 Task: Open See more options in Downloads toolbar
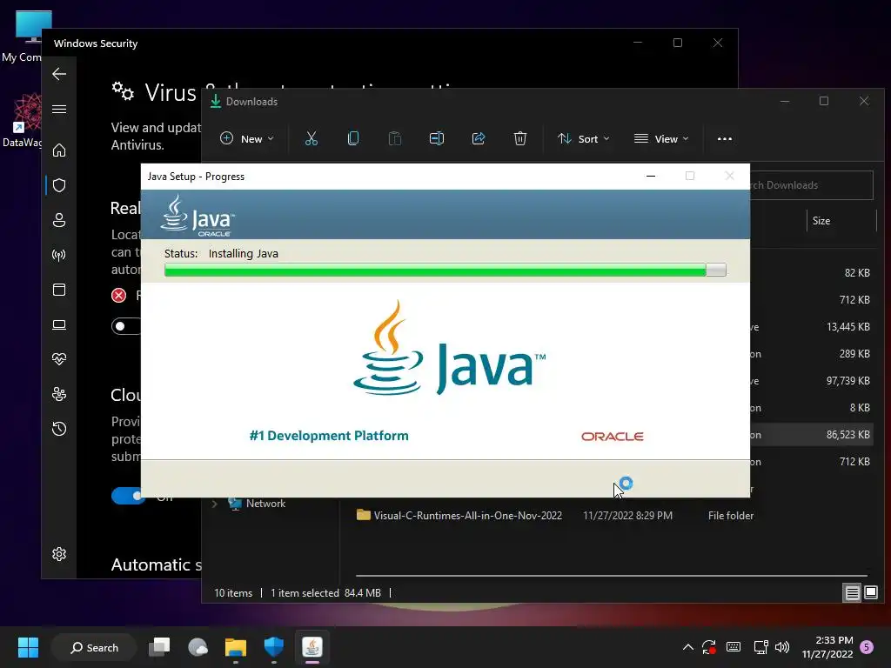click(725, 138)
